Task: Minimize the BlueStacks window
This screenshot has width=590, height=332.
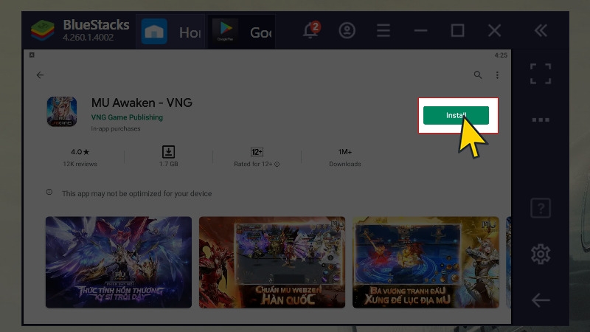Action: [420, 30]
